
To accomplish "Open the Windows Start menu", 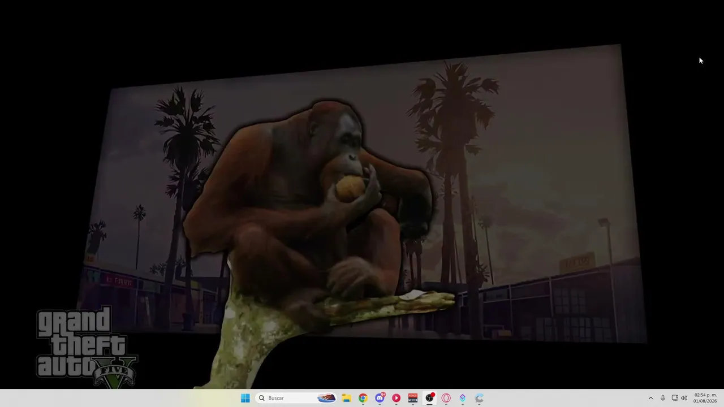I will [245, 398].
